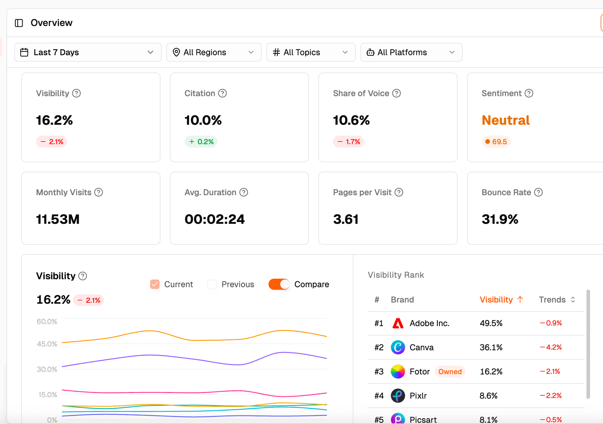Image resolution: width=603 pixels, height=424 pixels.
Task: Open the Visibility help icon in top card
Action: point(76,93)
